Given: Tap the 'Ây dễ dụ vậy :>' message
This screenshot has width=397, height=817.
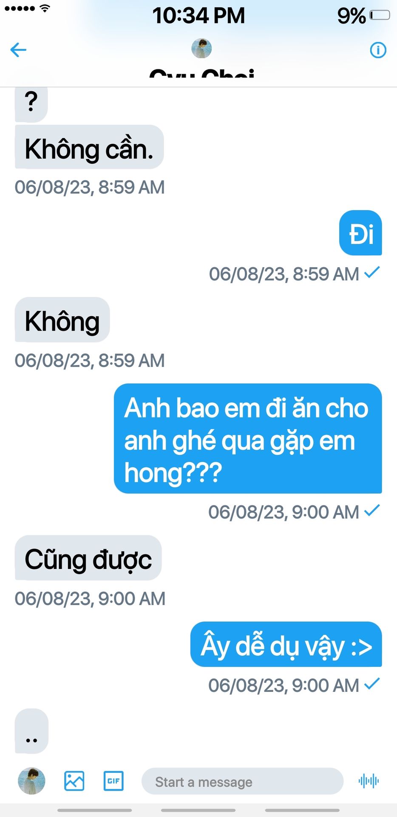Looking at the screenshot, I should pyautogui.click(x=286, y=644).
